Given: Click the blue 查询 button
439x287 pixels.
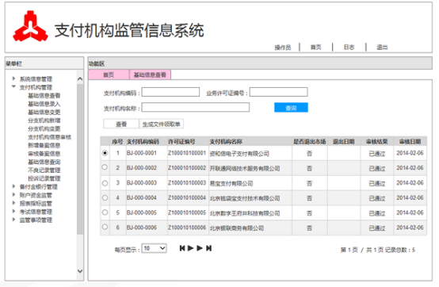Looking at the screenshot, I should 291,108.
